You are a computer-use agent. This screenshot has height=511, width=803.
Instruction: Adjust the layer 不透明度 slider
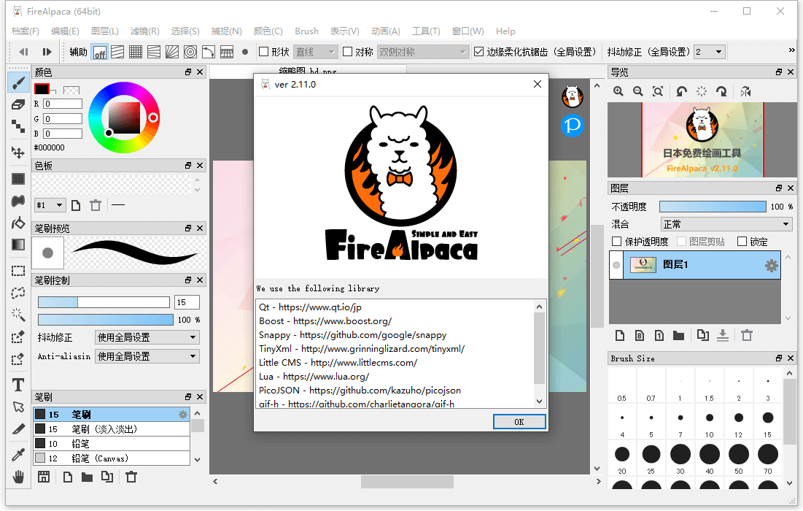(x=713, y=207)
